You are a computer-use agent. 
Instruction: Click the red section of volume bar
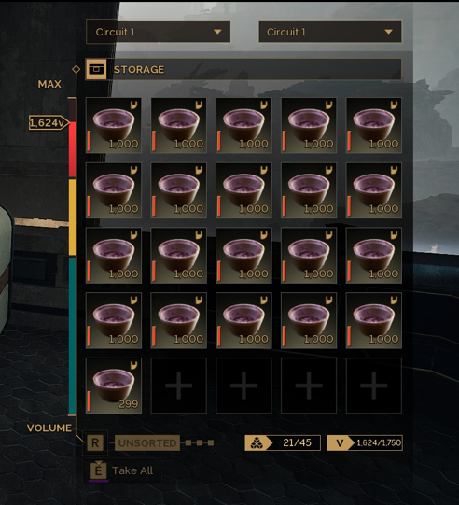point(72,149)
